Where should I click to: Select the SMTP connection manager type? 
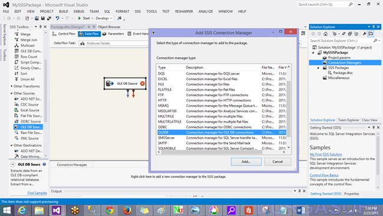coord(222,143)
